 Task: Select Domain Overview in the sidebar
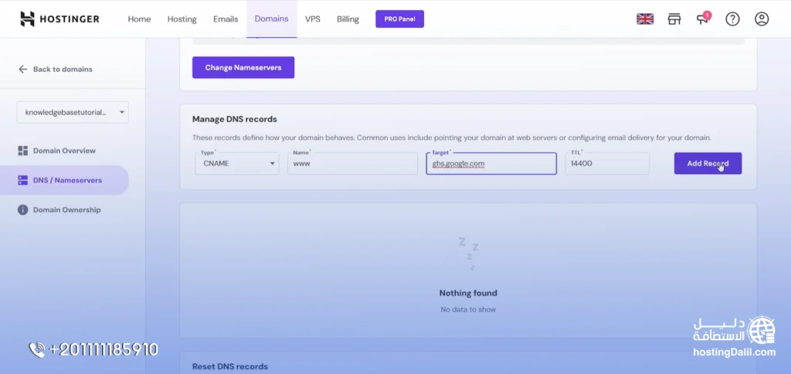pyautogui.click(x=64, y=151)
